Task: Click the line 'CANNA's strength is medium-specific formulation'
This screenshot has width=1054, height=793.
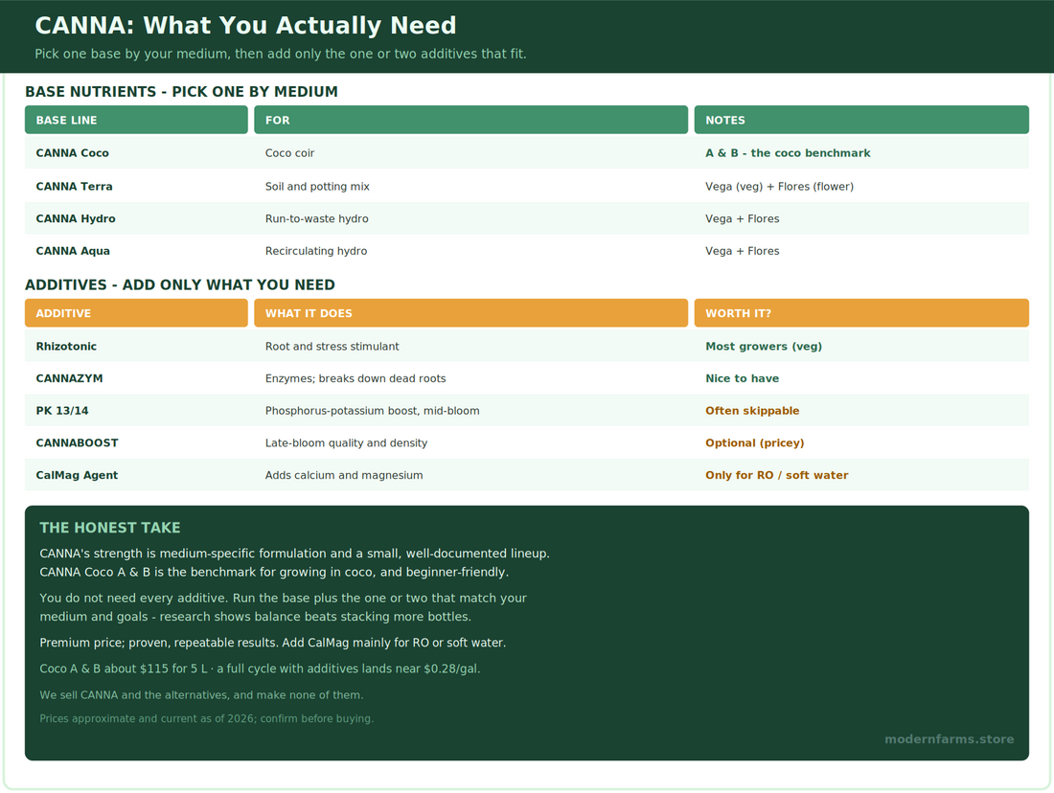Action: click(294, 554)
